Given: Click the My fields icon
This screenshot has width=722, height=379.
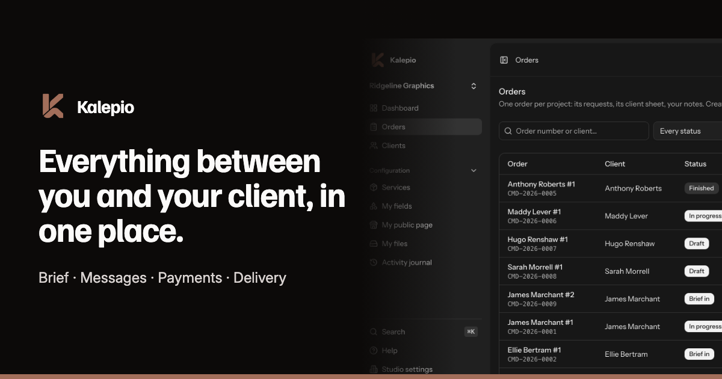Looking at the screenshot, I should [x=374, y=206].
